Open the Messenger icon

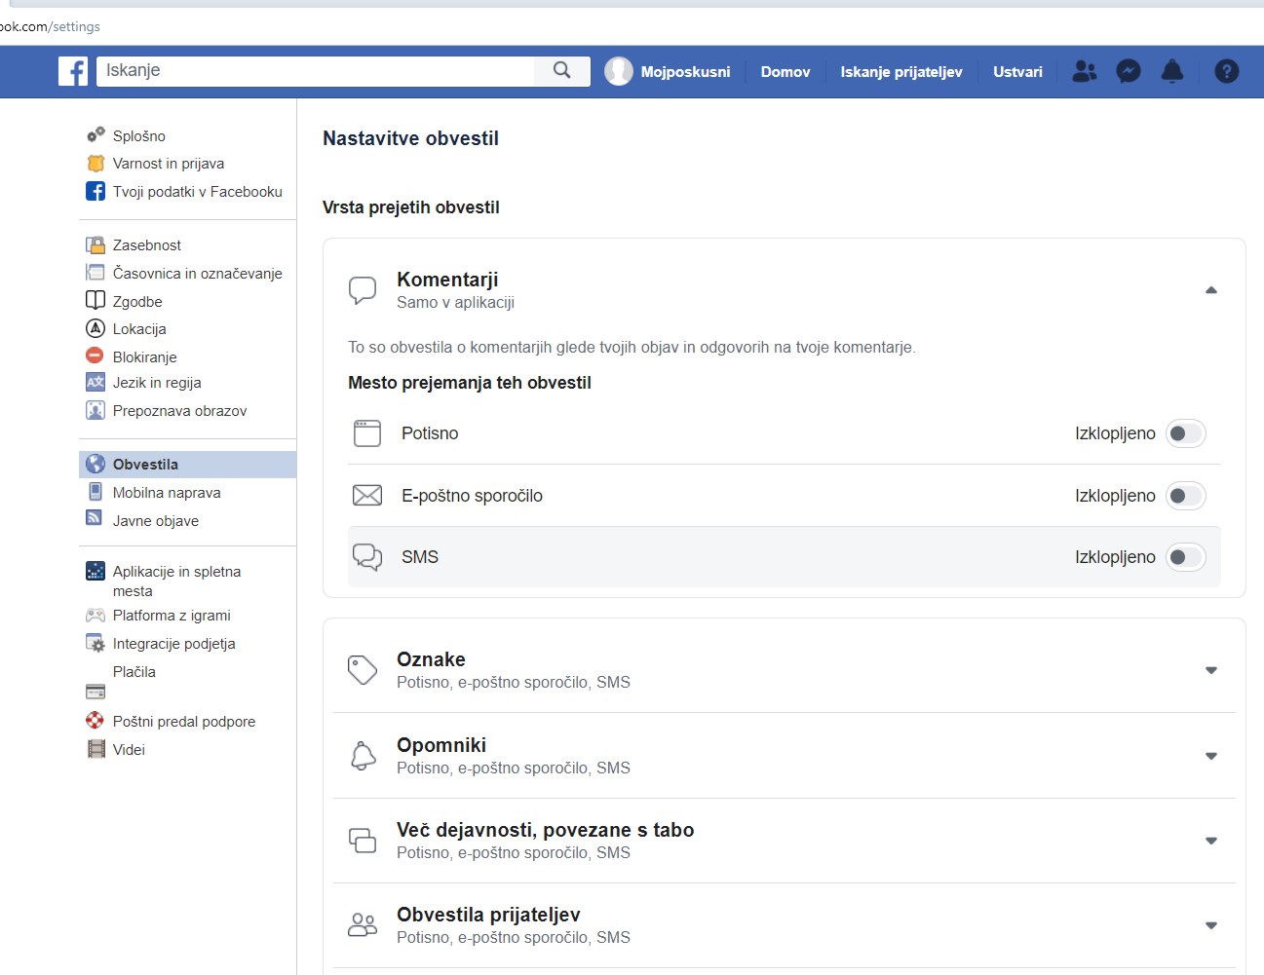(1128, 71)
